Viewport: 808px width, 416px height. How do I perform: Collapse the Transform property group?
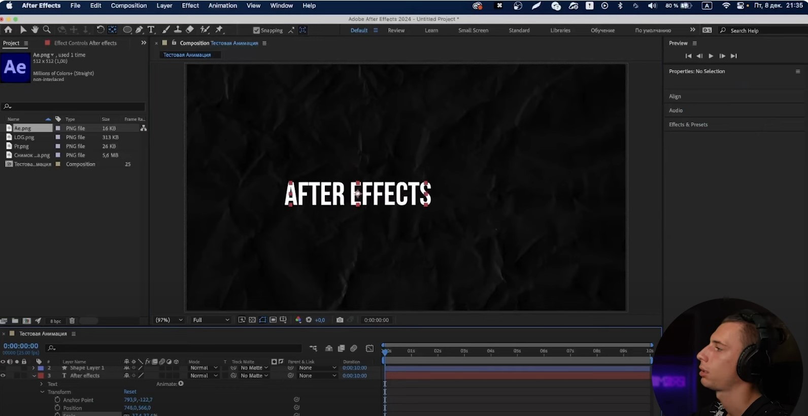pos(42,392)
